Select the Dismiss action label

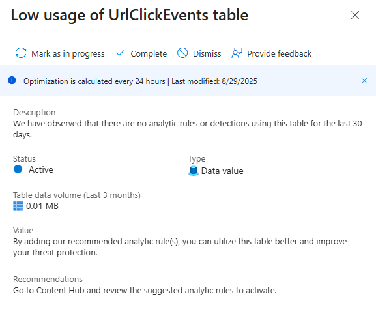point(207,53)
